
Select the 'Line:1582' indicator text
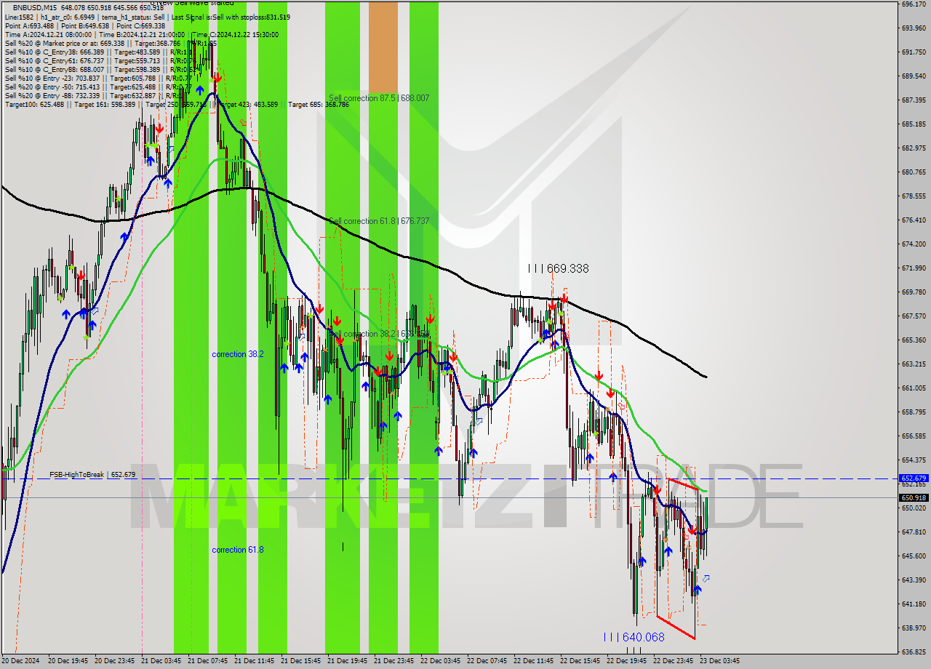(19, 17)
